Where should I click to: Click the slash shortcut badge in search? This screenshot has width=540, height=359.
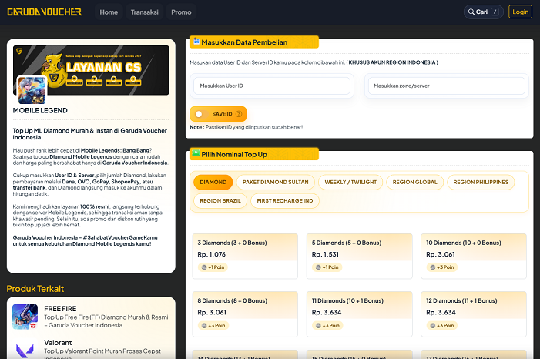[495, 12]
